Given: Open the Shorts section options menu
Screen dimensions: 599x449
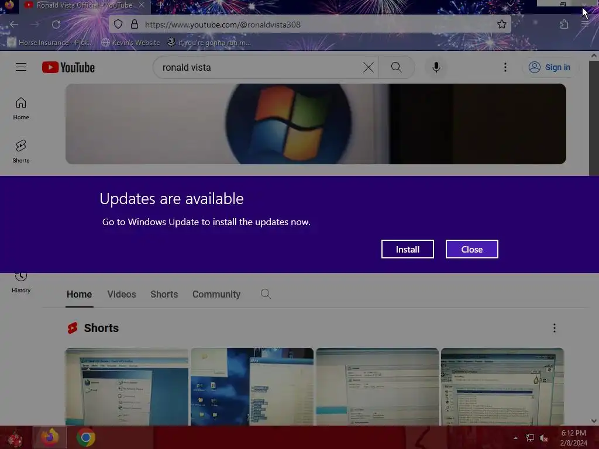Looking at the screenshot, I should [x=555, y=328].
